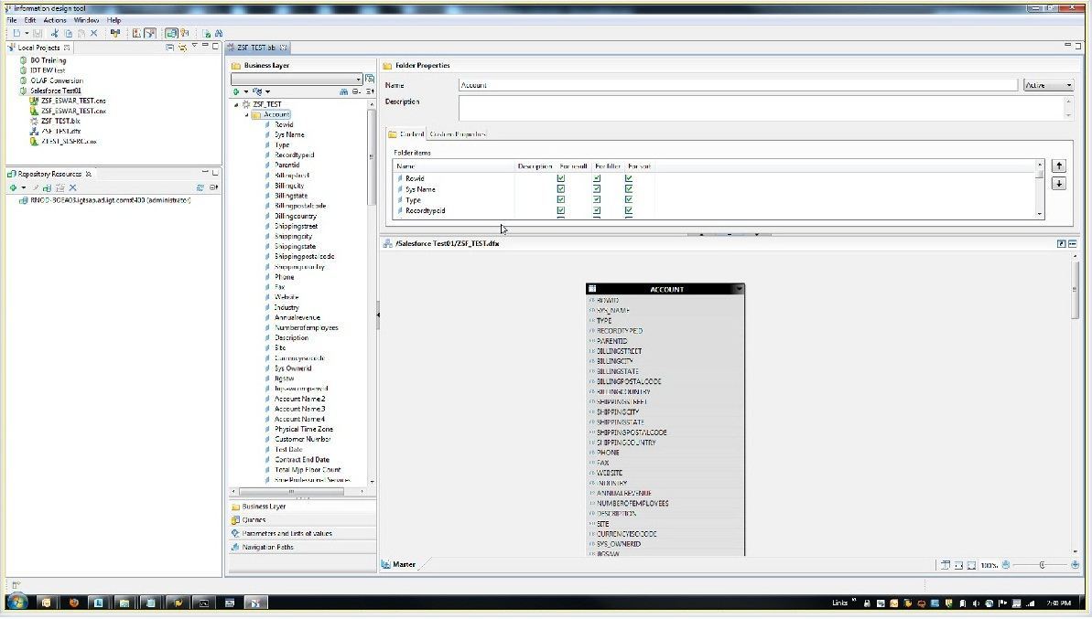Toggle the For filter checkbox for Sys Name
The image size is (1092, 619).
point(596,189)
